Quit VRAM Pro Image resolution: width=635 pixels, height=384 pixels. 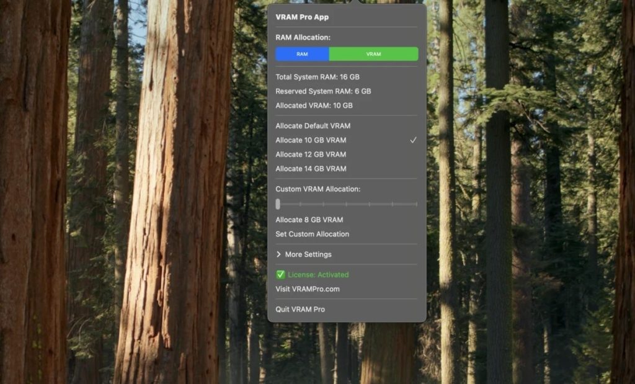[x=300, y=310]
